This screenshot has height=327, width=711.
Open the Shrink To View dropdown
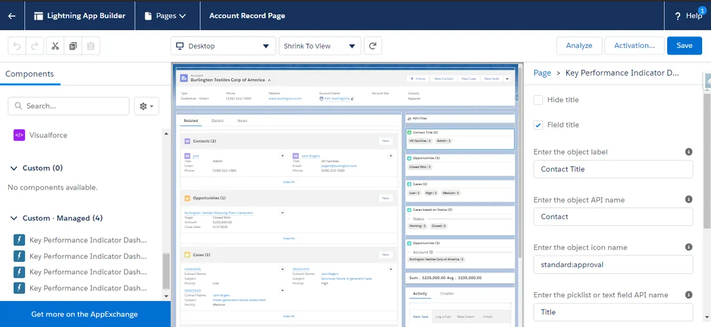click(x=319, y=46)
